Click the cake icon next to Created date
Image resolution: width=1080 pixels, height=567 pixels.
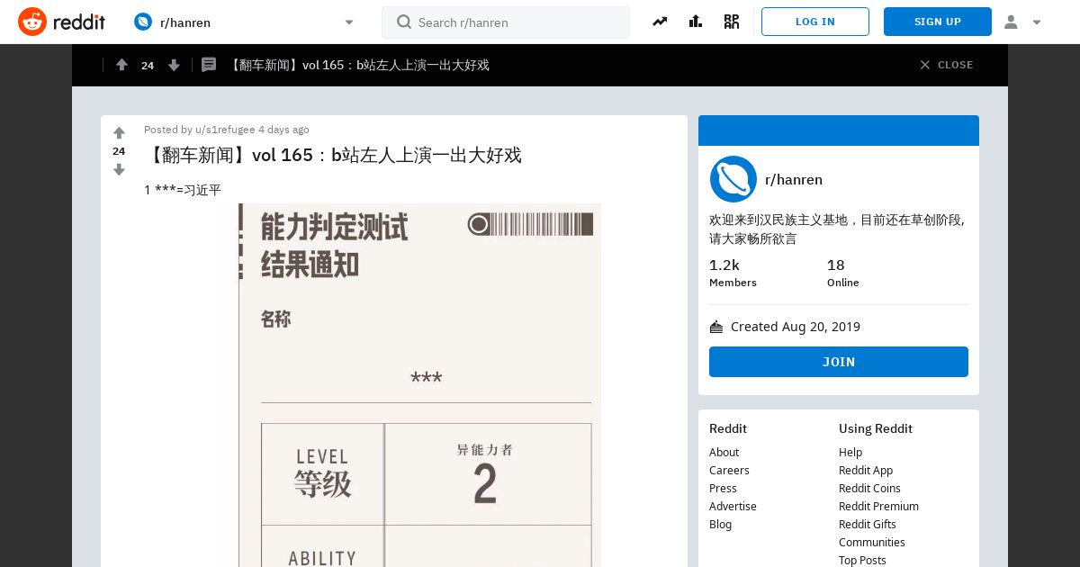click(x=716, y=327)
